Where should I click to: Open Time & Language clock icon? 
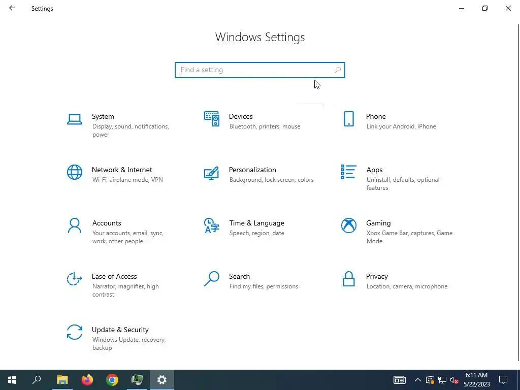[212, 225]
